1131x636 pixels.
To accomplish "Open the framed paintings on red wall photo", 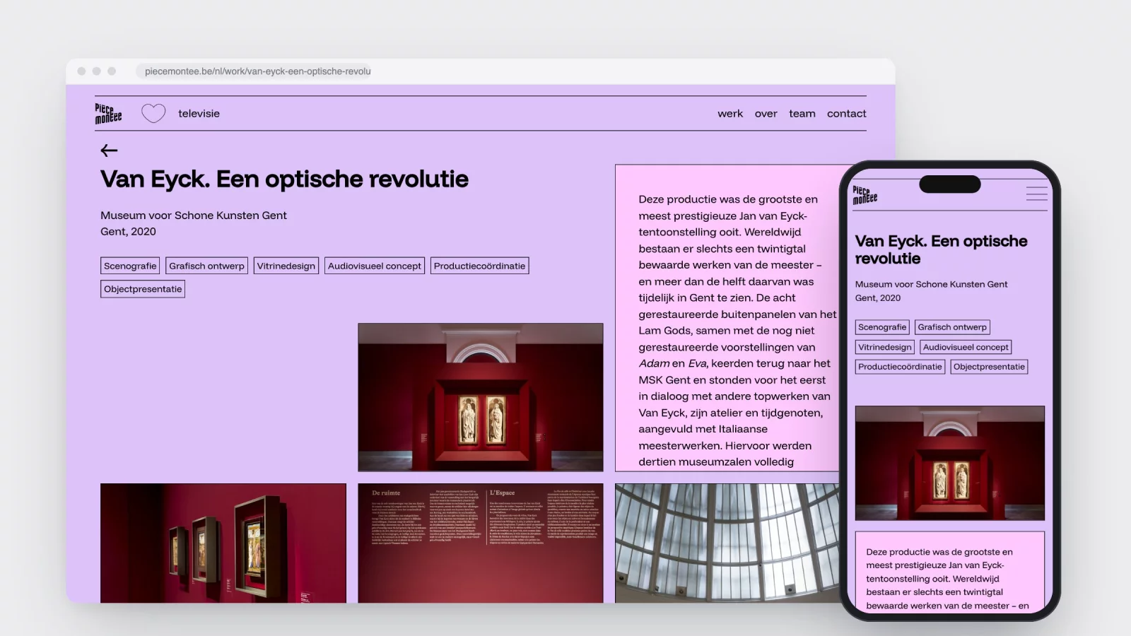I will pos(223,543).
